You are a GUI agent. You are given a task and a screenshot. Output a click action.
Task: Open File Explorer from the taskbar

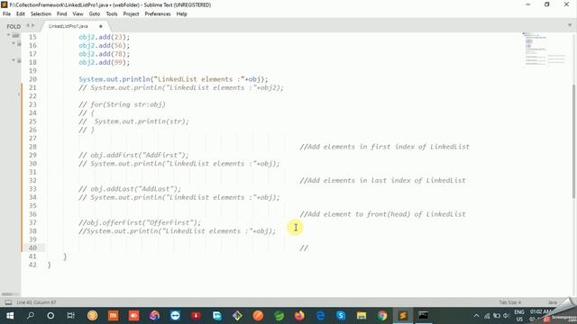click(362, 316)
